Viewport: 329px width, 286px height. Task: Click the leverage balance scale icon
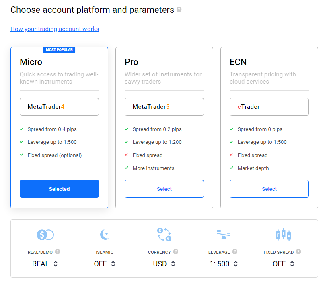pos(224,235)
